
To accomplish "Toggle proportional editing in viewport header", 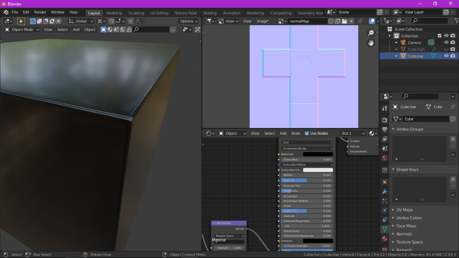I will click(x=131, y=21).
